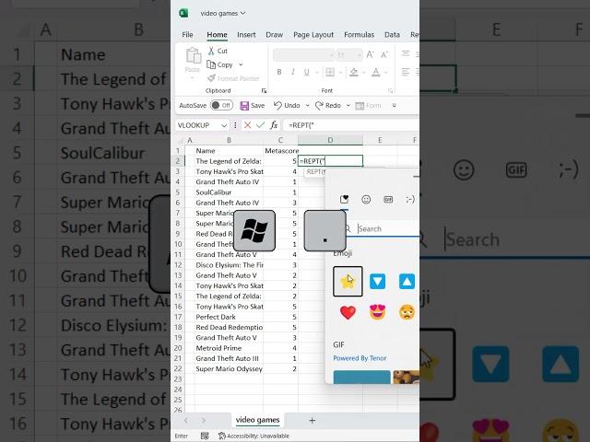Switch to kaomoji ;-) tab
This screenshot has width=590, height=442.
(x=410, y=199)
